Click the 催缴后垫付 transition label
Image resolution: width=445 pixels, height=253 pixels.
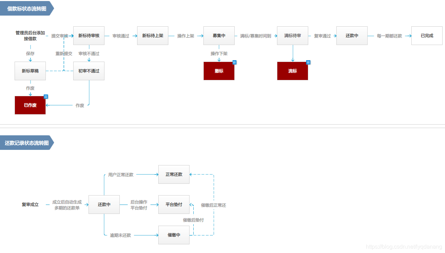click(193, 220)
